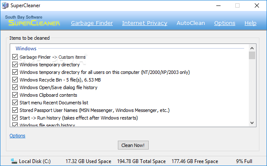Image resolution: width=267 pixels, height=166 pixels.
Task: Minimize the SuperCleaner window
Action: (218, 5)
